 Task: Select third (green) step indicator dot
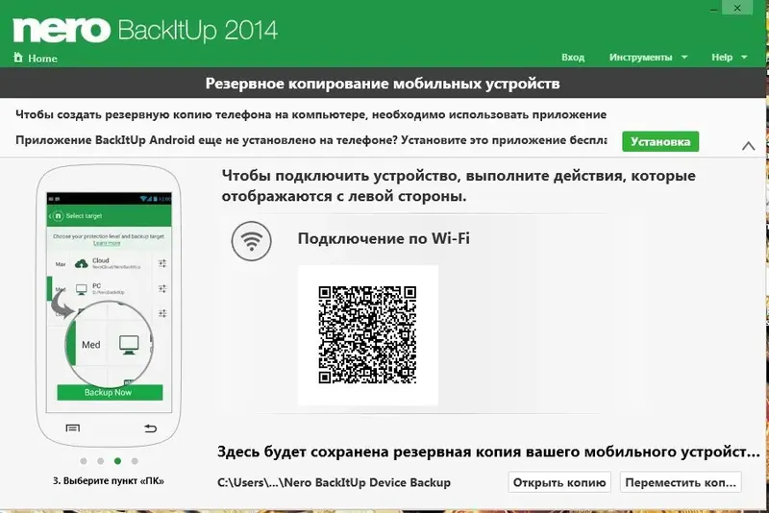(117, 461)
